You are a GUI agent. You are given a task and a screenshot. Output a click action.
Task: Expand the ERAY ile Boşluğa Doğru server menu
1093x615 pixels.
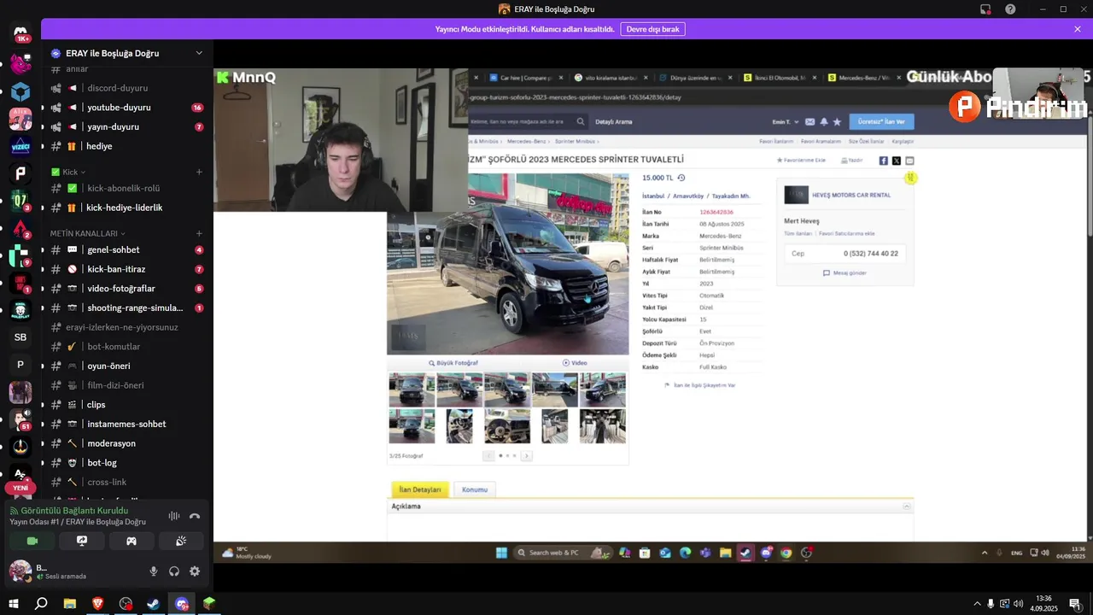(x=199, y=53)
